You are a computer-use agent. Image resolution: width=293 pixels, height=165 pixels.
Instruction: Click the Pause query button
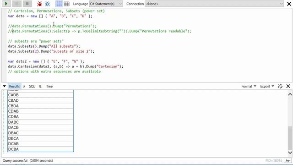(x=17, y=4)
